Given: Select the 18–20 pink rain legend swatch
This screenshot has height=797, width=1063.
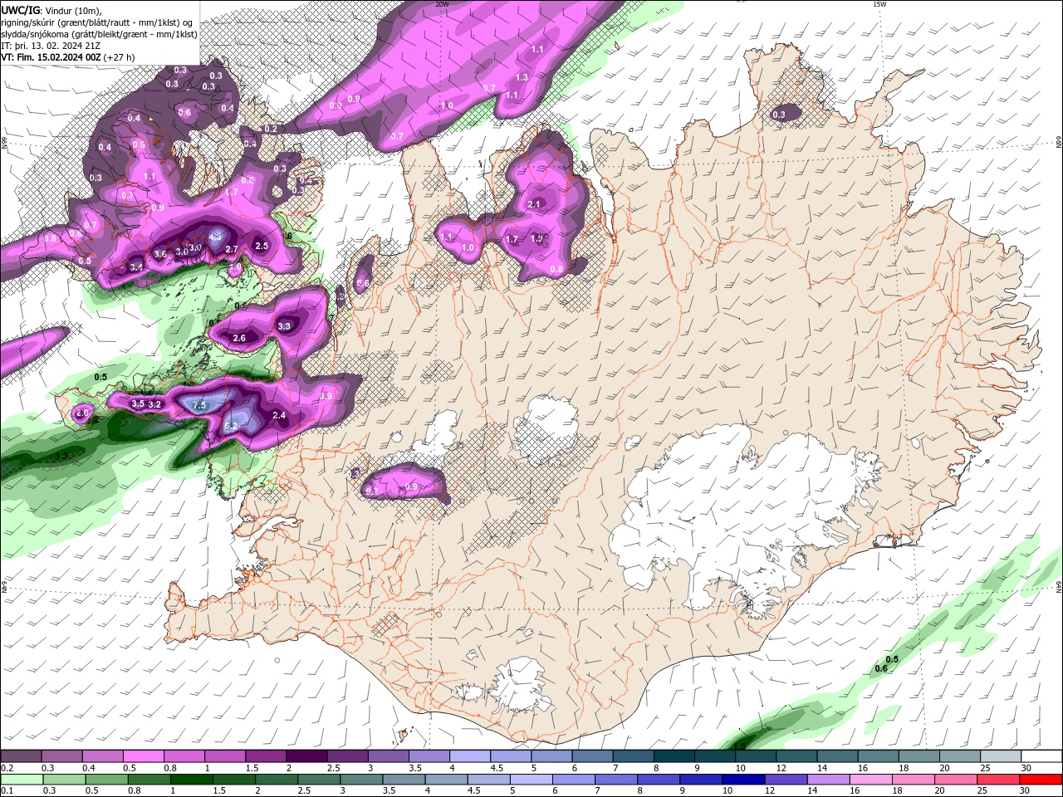Looking at the screenshot, I should (x=914, y=780).
